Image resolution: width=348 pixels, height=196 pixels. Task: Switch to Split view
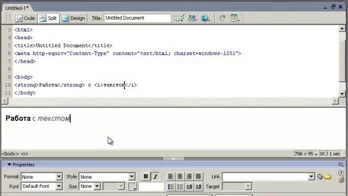(x=48, y=18)
